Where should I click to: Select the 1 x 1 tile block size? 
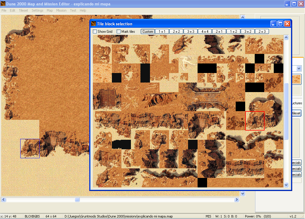click(162, 31)
